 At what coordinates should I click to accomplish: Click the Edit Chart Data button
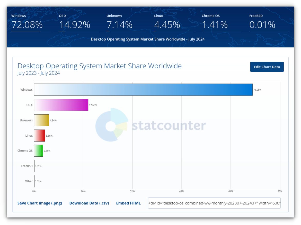pos(267,67)
